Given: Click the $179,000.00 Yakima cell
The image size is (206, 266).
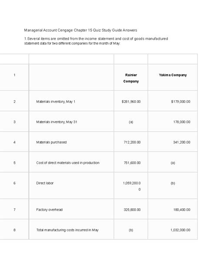Looking at the screenshot, I should pyautogui.click(x=180, y=102).
